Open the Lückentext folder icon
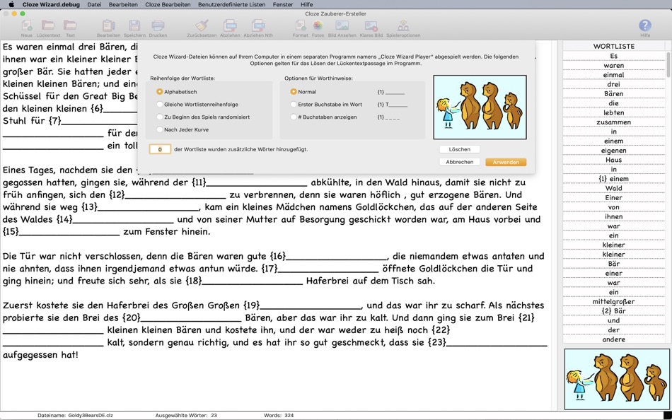Screen dimensions: 672x420 (x=48, y=25)
